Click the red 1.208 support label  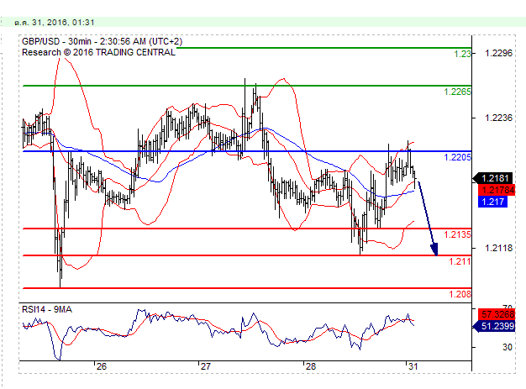click(x=460, y=294)
